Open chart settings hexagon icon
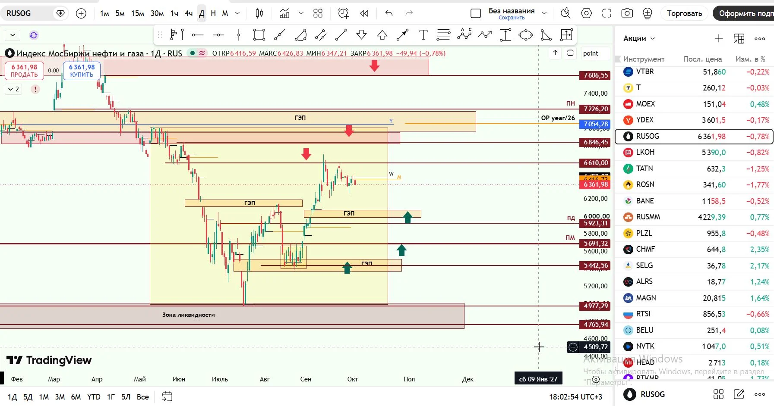 (586, 13)
